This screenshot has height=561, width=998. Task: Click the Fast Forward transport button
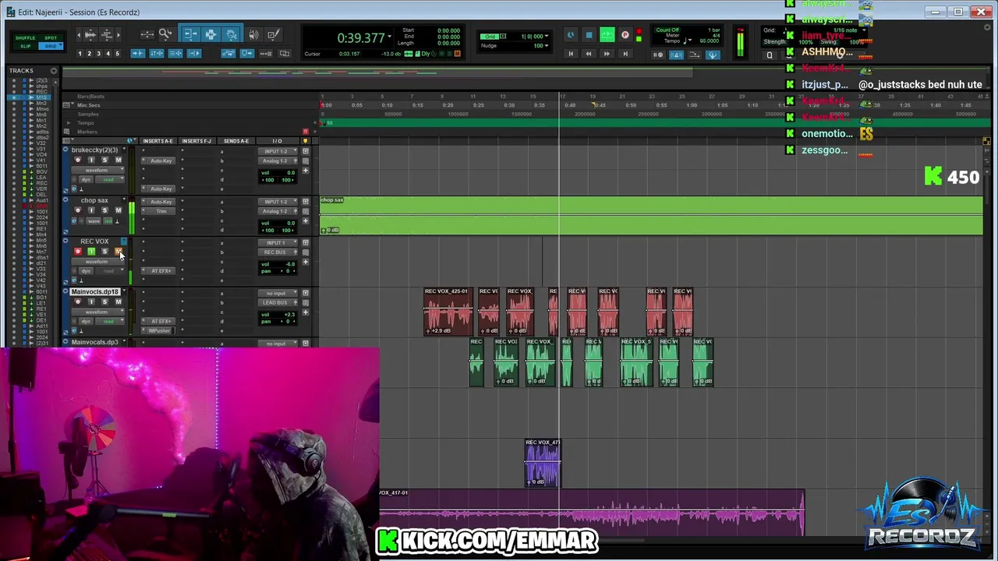click(x=607, y=54)
